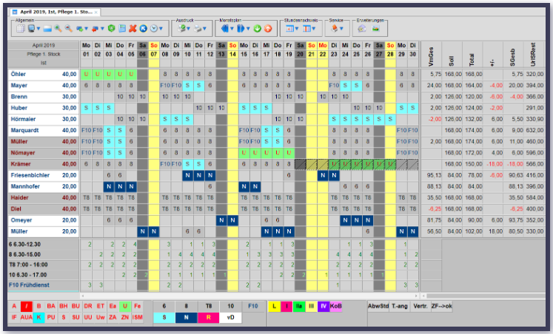Click the zoom in magnifier icon
Image resolution: width=553 pixels, height=334 pixels.
[58, 29]
